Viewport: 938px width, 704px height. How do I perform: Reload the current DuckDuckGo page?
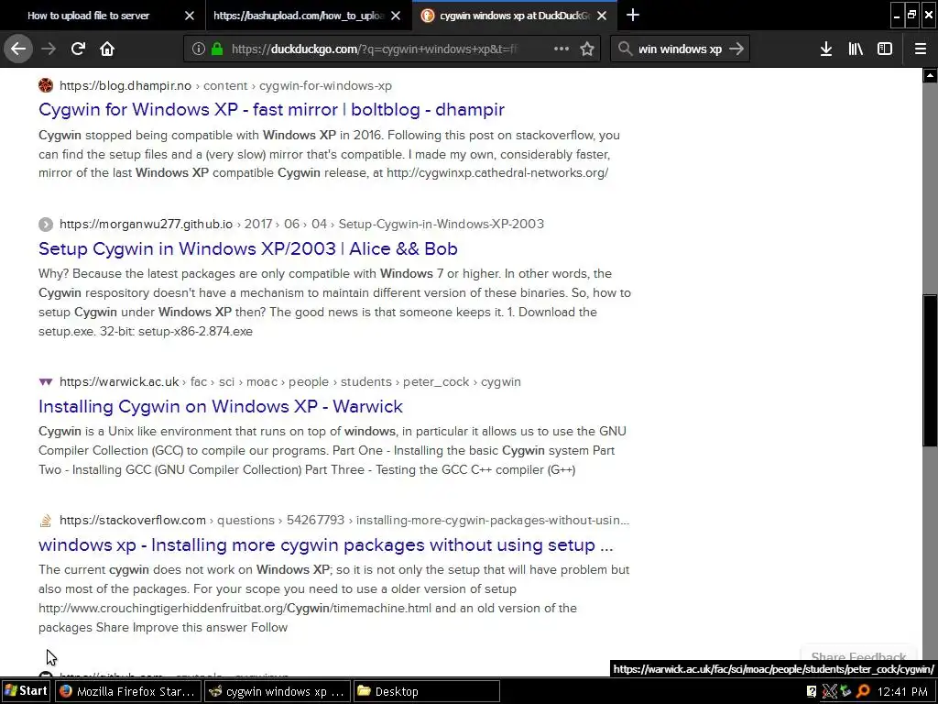tap(78, 49)
